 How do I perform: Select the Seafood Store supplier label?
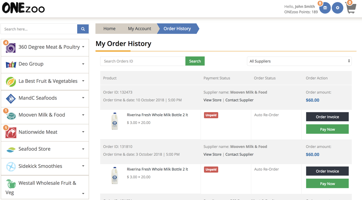[x=35, y=149]
